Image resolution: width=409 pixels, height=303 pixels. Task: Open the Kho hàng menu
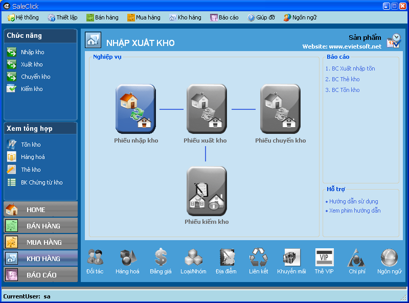pos(186,17)
